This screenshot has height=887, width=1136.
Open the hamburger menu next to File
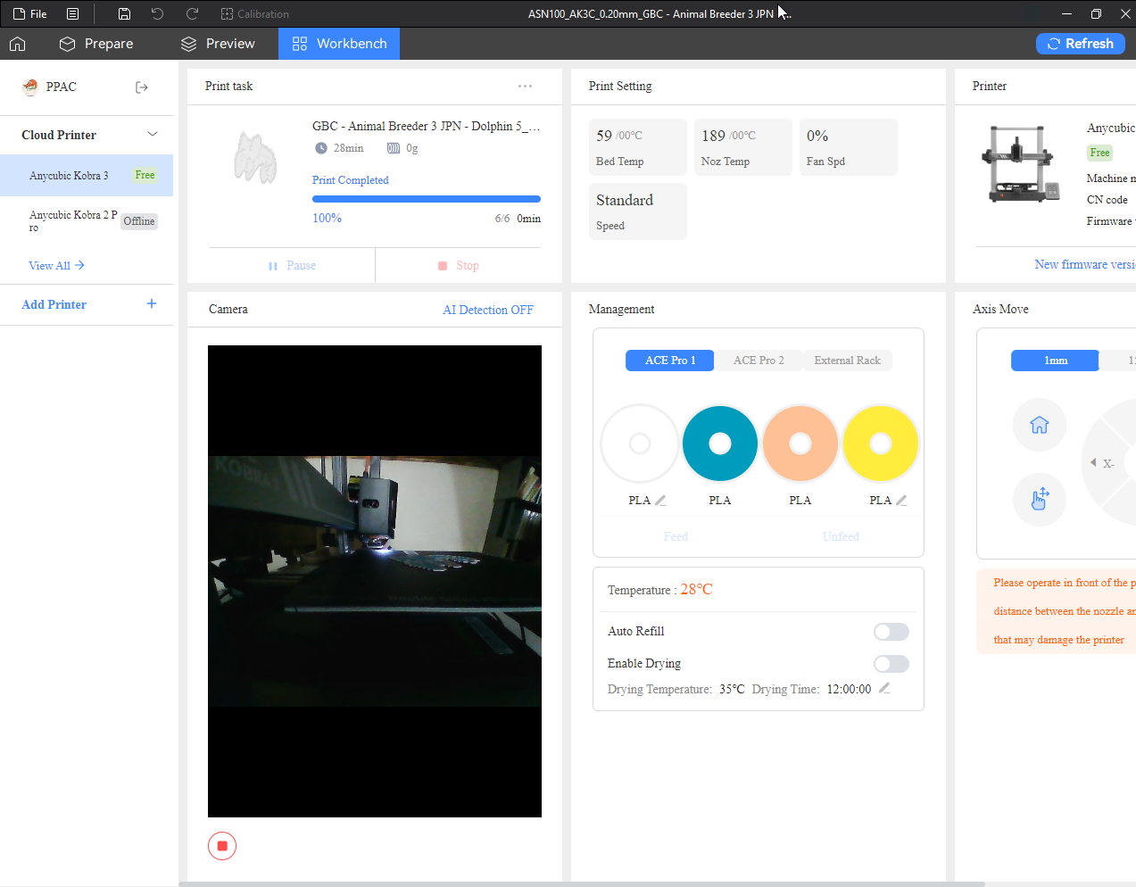(x=73, y=13)
